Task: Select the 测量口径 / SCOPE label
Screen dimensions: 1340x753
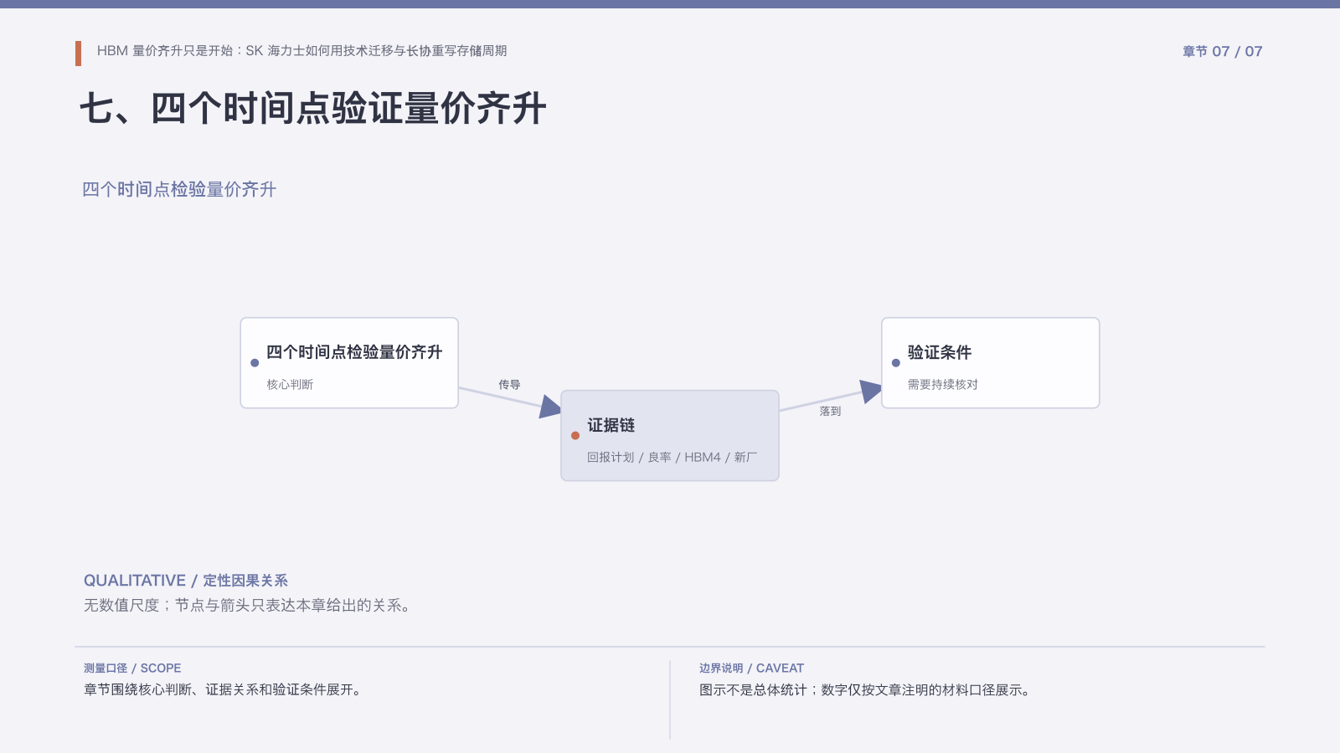Action: [x=132, y=668]
